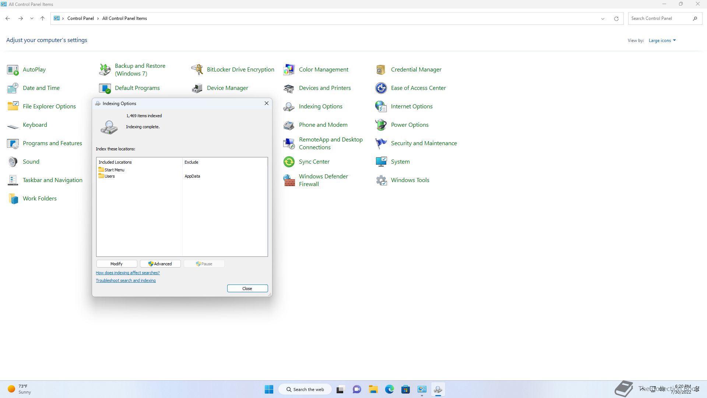Open 'How does indexing affect searches?' link
707x398 pixels.
128,273
